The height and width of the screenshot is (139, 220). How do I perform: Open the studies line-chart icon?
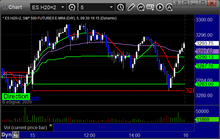point(141,7)
